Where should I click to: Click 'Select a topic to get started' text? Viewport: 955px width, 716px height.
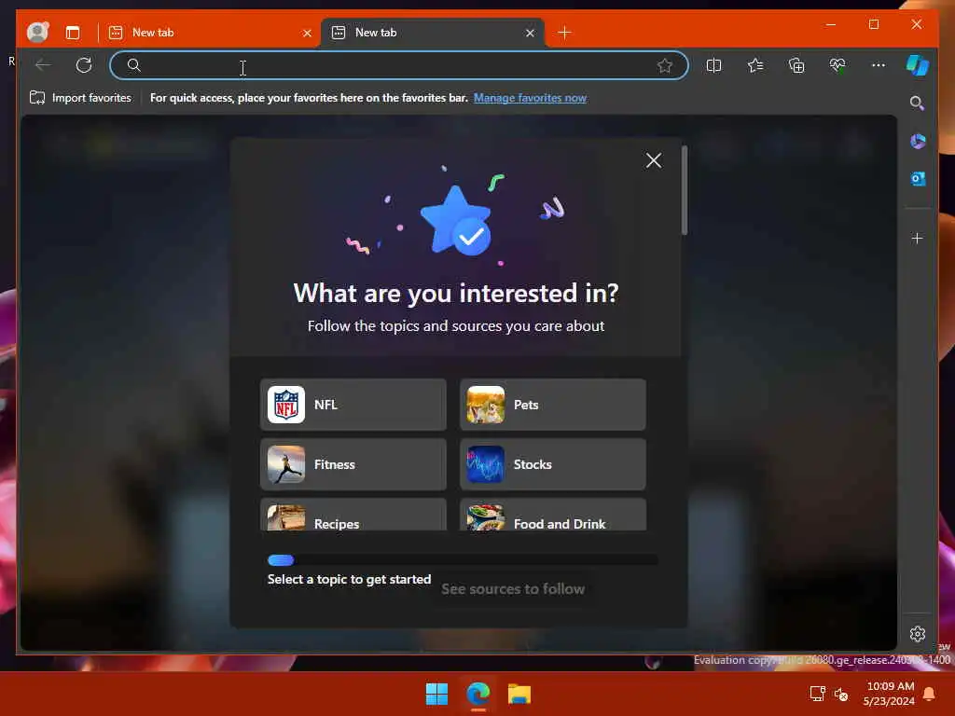(349, 579)
